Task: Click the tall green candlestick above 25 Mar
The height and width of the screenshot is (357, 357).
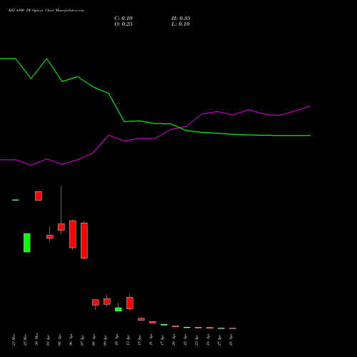Action: tap(27, 243)
